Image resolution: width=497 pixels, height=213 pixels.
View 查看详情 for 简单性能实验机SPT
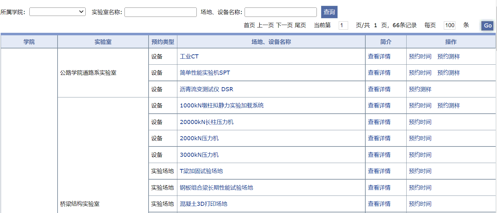click(379, 73)
